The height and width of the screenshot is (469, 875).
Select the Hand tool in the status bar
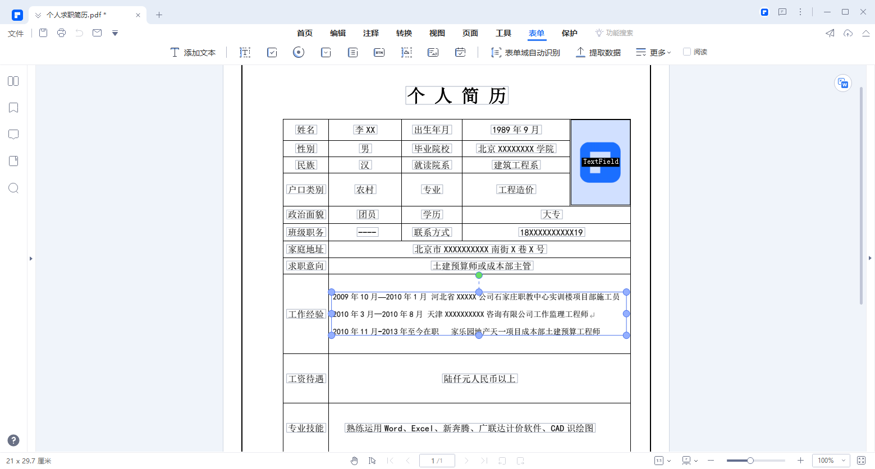point(355,461)
